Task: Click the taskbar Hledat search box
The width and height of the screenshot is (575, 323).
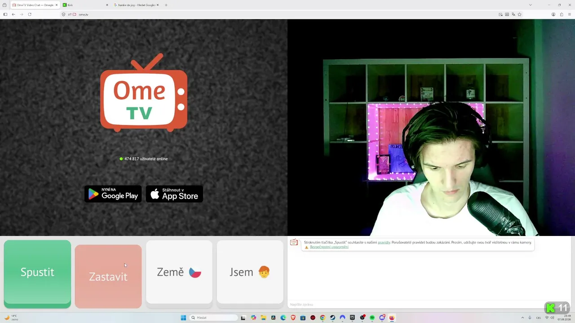Action: tap(214, 318)
